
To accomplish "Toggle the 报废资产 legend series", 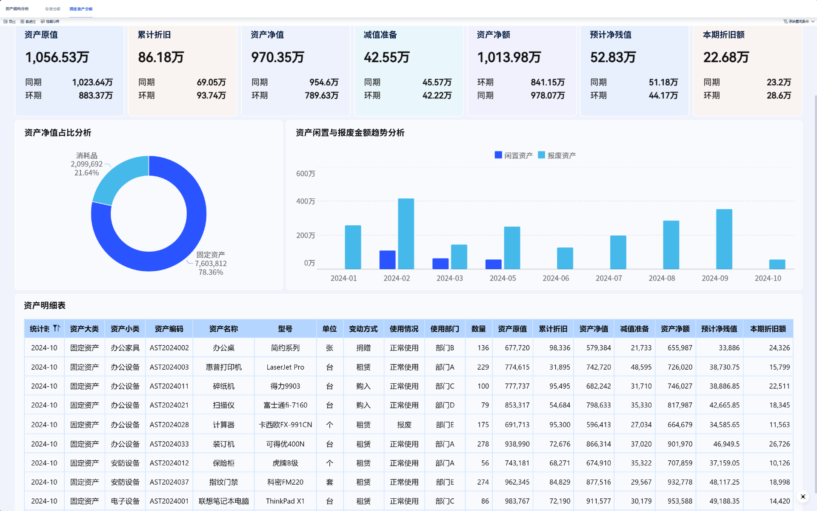I will tap(557, 155).
